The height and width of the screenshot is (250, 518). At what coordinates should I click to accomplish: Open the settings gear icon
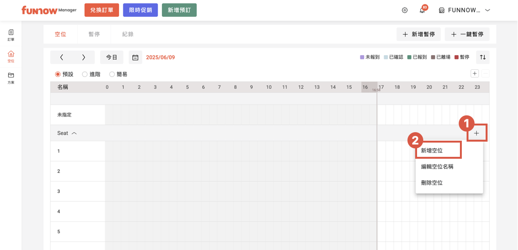[405, 10]
